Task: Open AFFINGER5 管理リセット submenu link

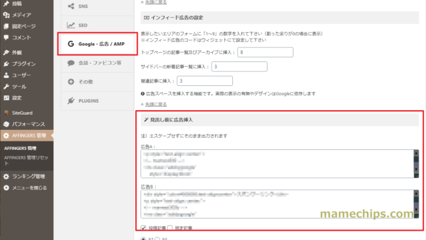Action: click(26, 160)
